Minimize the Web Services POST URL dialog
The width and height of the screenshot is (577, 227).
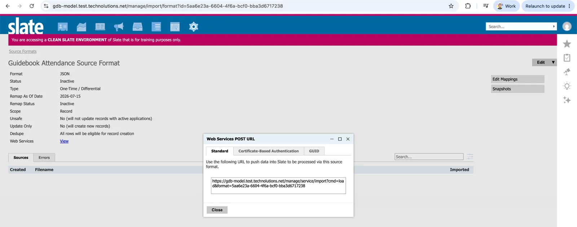pos(332,139)
